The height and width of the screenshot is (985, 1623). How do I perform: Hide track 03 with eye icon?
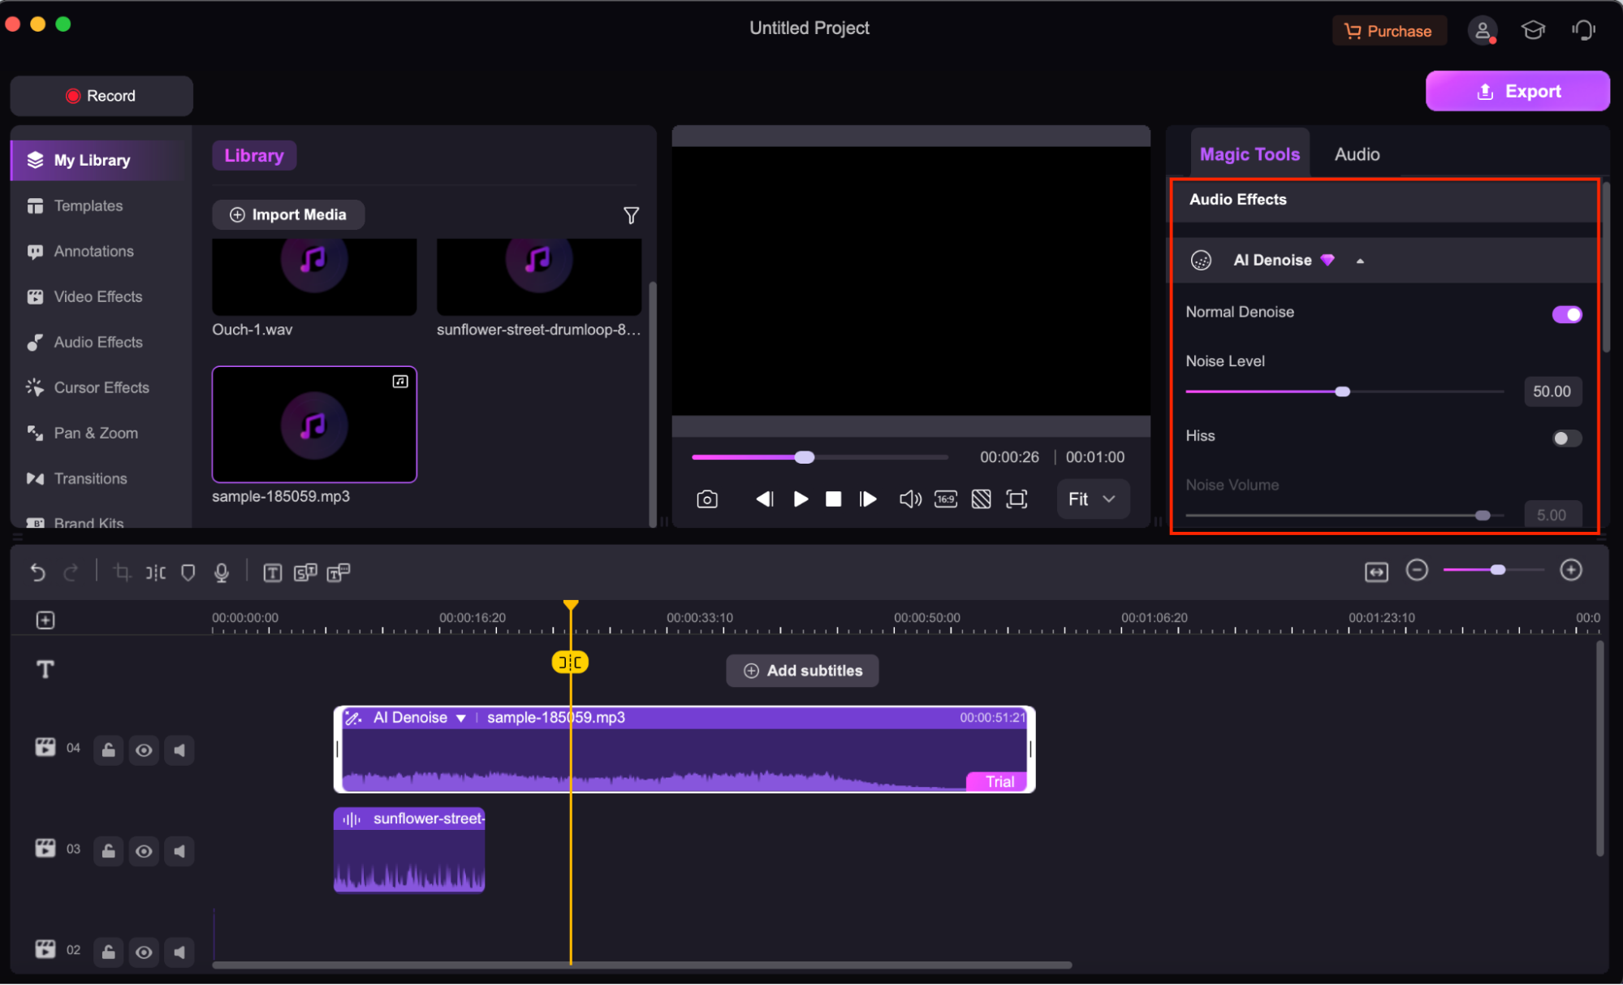[144, 851]
